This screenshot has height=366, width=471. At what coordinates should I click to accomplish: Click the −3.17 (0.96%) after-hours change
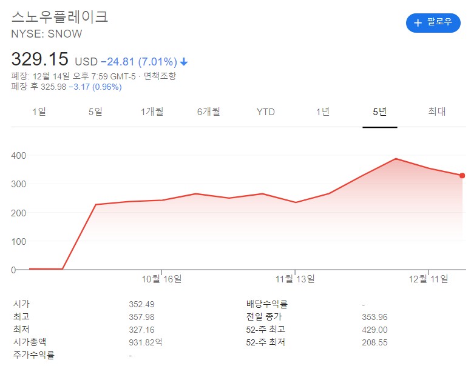[95, 87]
